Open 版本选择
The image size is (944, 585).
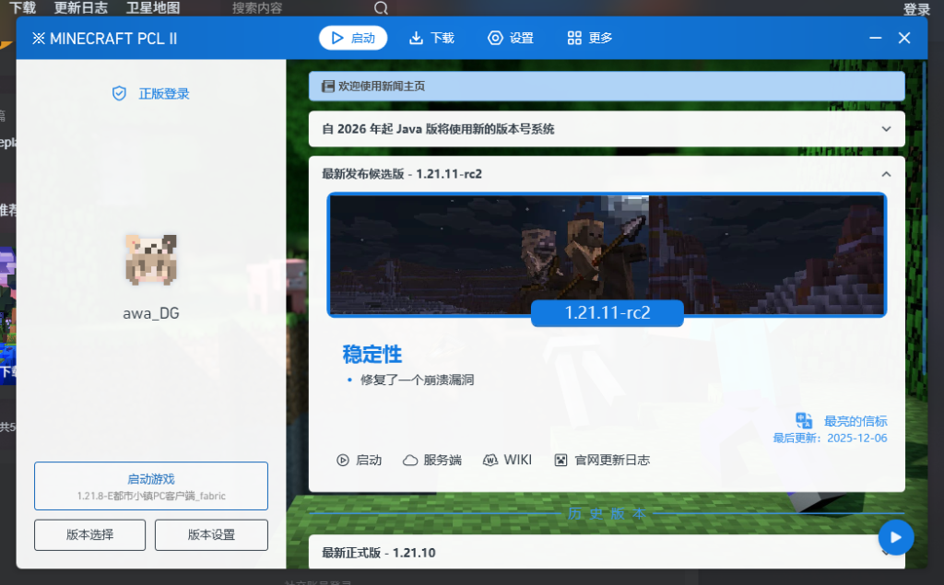click(89, 534)
